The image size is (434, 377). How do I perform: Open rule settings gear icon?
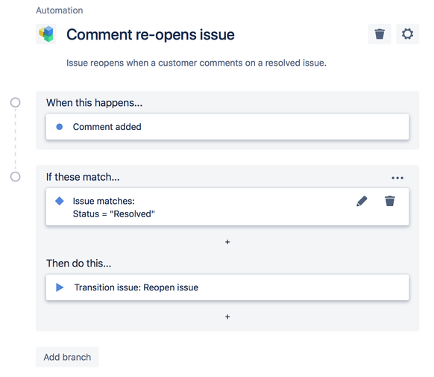[407, 34]
